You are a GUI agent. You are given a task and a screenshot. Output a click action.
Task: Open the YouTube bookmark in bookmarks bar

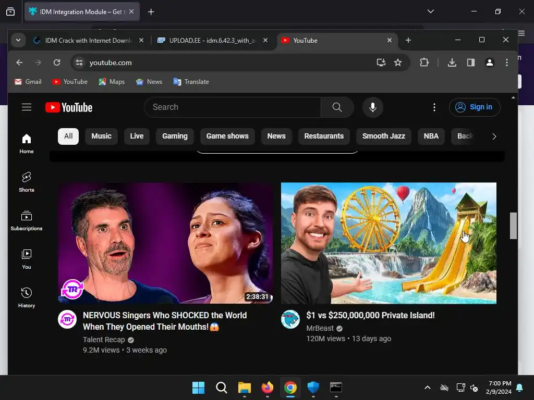[70, 82]
